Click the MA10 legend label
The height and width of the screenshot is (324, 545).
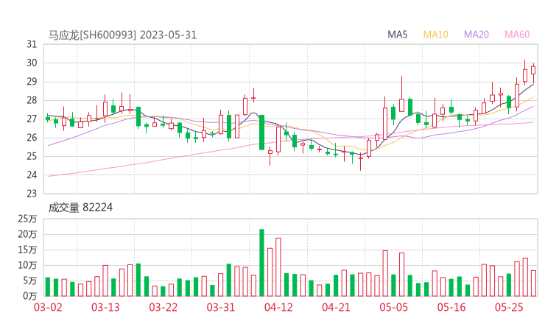coord(435,35)
